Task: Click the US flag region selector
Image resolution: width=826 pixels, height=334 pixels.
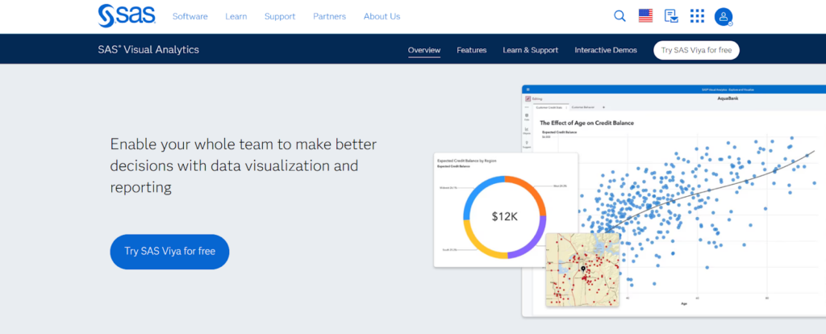Action: click(645, 16)
